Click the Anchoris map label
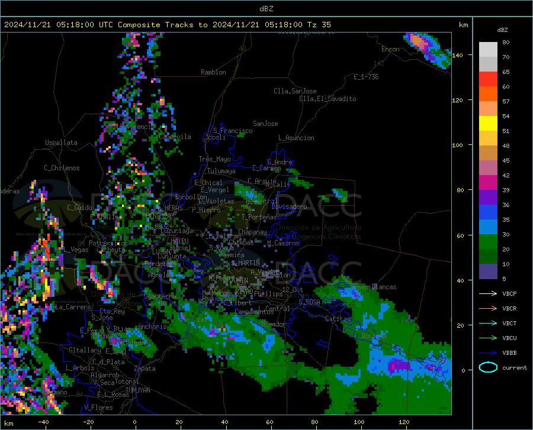Viewport: 533px width, 430px height. [152, 327]
